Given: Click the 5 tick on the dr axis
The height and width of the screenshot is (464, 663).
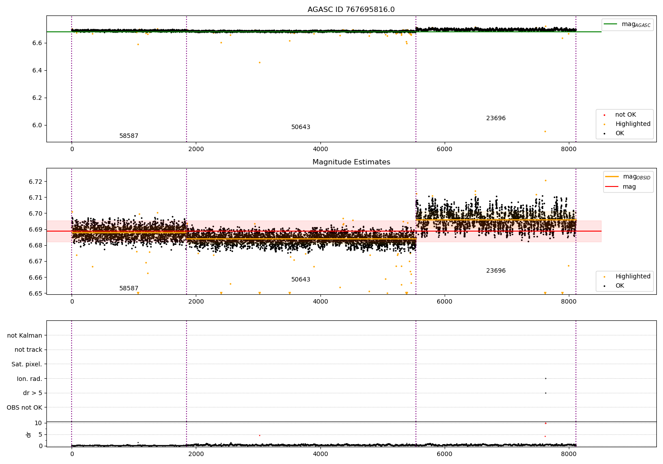Looking at the screenshot, I should pyautogui.click(x=40, y=434).
